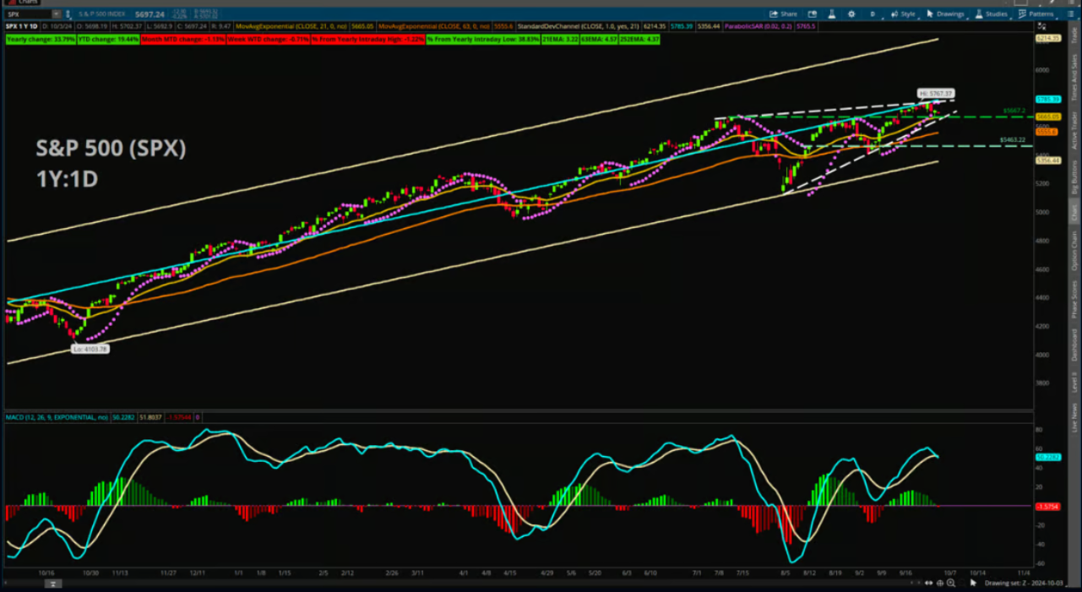Open the SPX symbol dropdown arrow
The height and width of the screenshot is (592, 1082).
56,14
